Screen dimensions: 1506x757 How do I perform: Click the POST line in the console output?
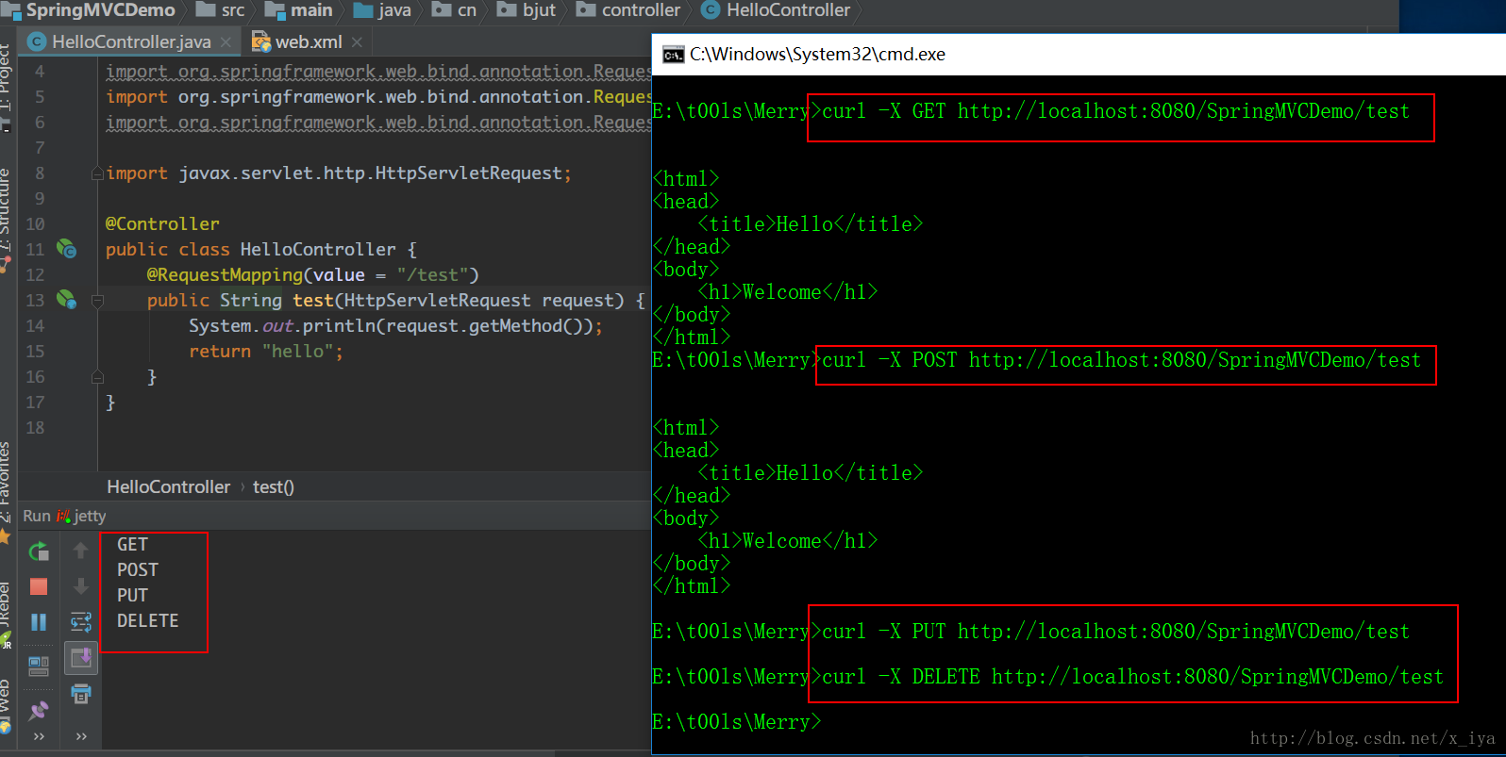click(138, 569)
